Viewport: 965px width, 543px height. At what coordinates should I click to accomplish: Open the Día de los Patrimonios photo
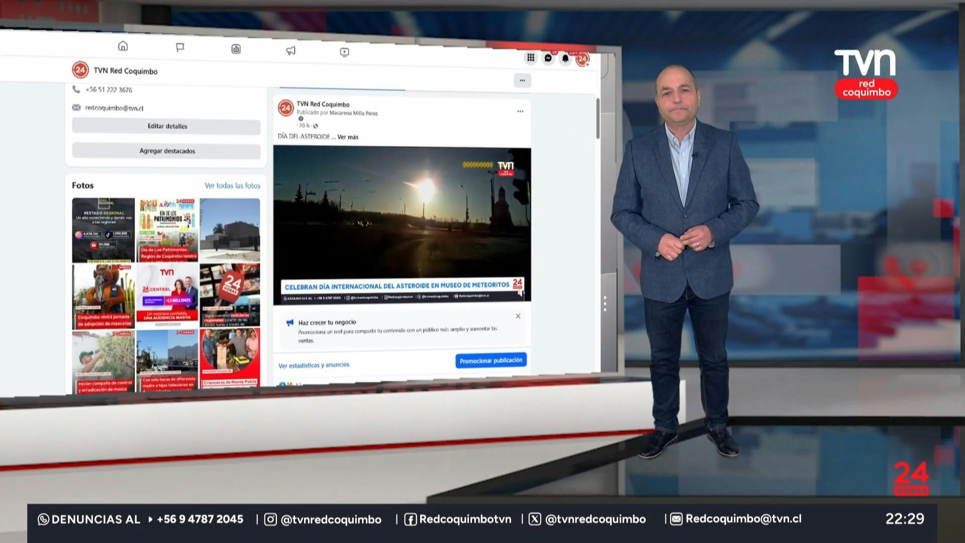168,230
